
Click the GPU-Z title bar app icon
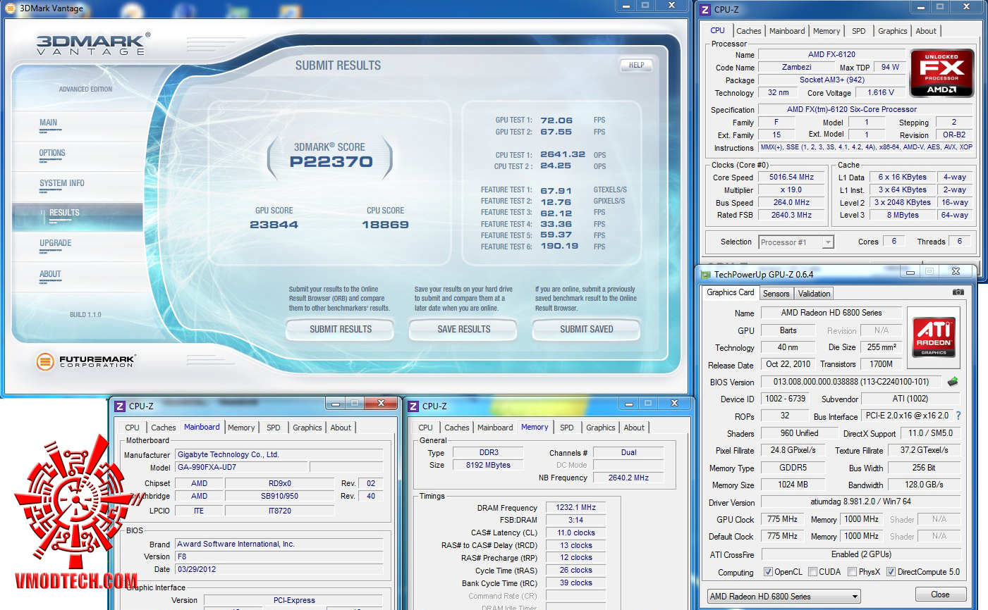click(705, 275)
